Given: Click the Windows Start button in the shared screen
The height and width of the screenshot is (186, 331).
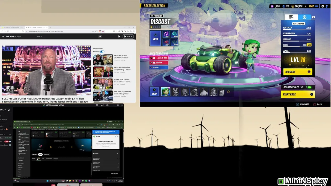Looking at the screenshot, I should [x=47, y=181].
